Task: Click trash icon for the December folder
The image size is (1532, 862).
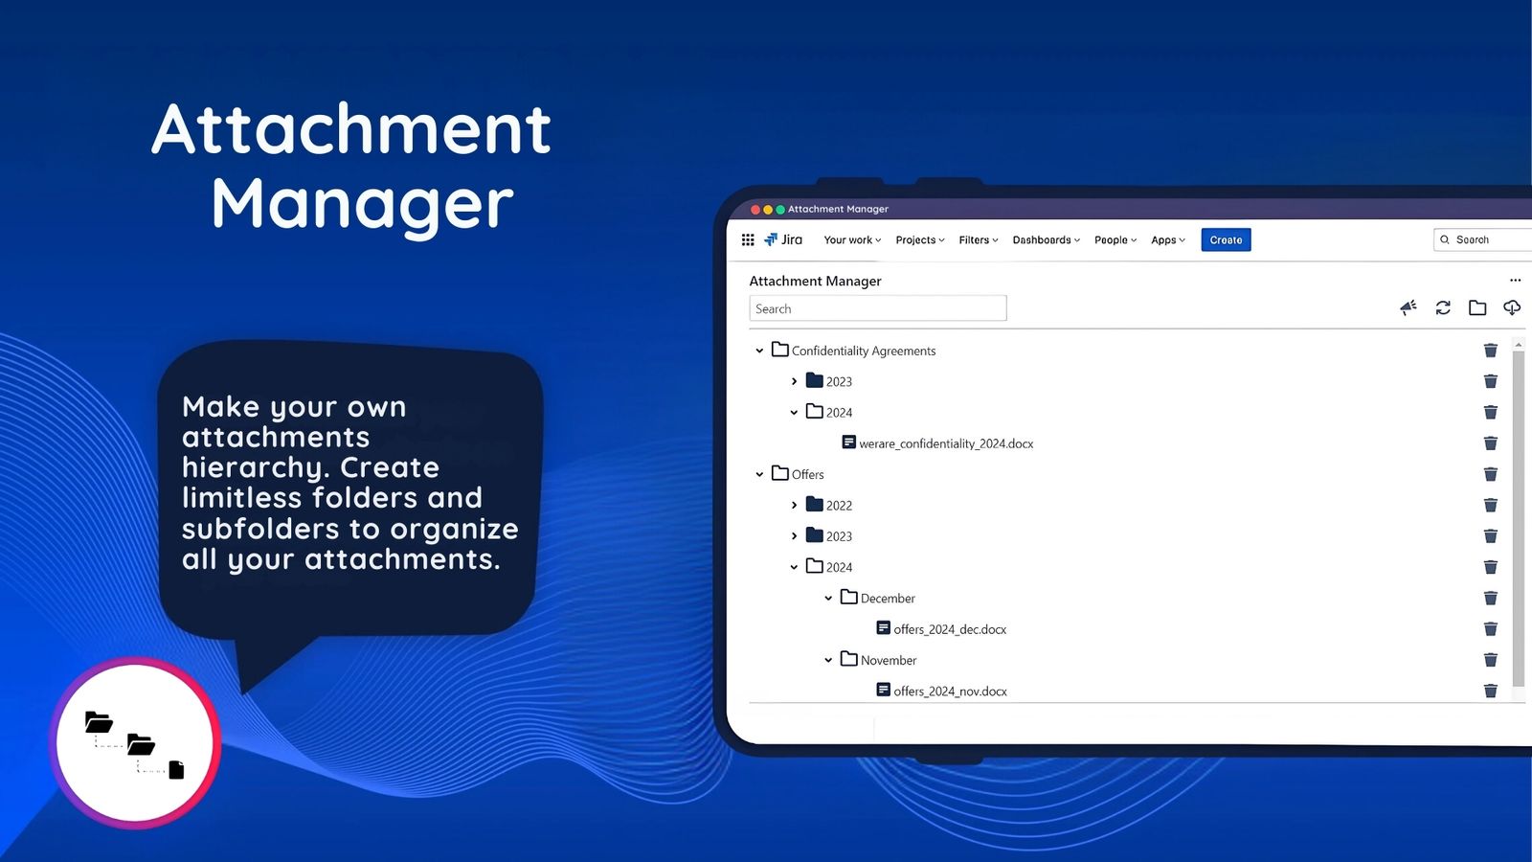Action: 1491,598
